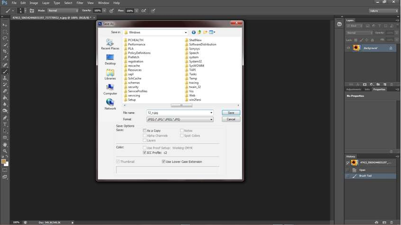Hide the Background layer eye icon
Screen dimensions: 401x225
(x=348, y=48)
